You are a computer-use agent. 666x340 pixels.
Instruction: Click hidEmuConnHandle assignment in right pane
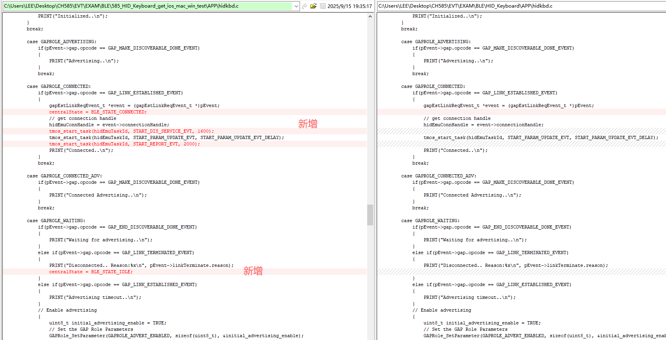point(484,125)
